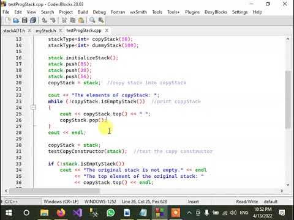The image size is (294, 220).
Task: Open the Plugins menu
Action: pos(192,12)
